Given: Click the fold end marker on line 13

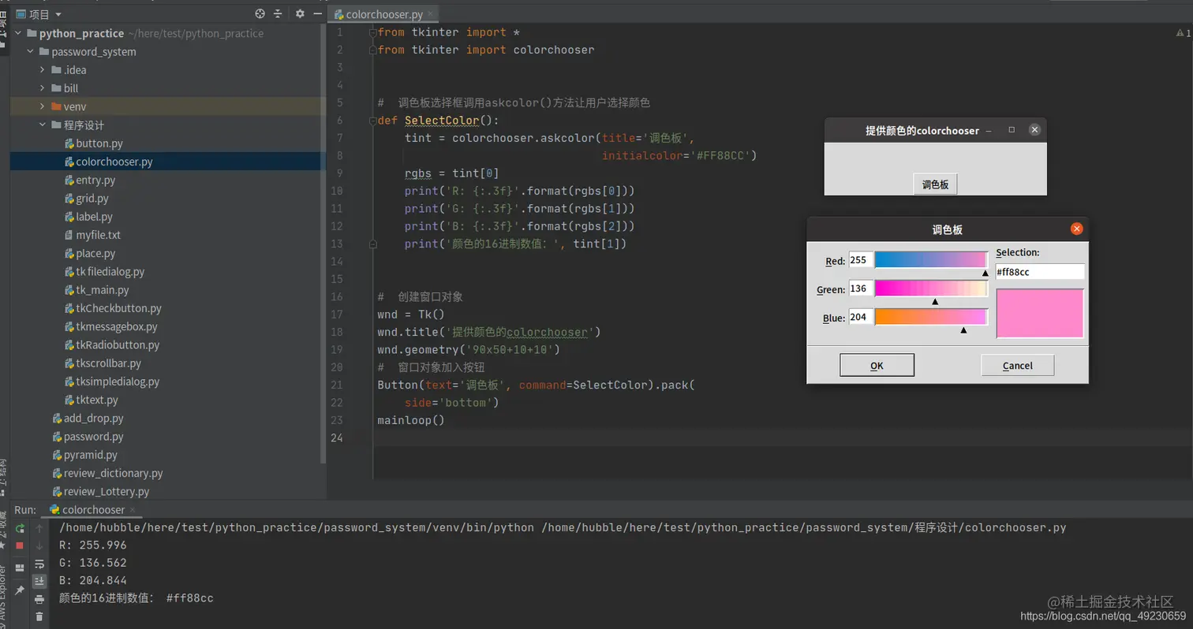Looking at the screenshot, I should tap(372, 244).
